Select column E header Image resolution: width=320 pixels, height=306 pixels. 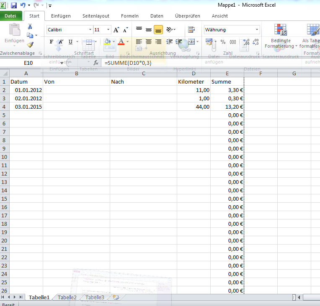227,74
